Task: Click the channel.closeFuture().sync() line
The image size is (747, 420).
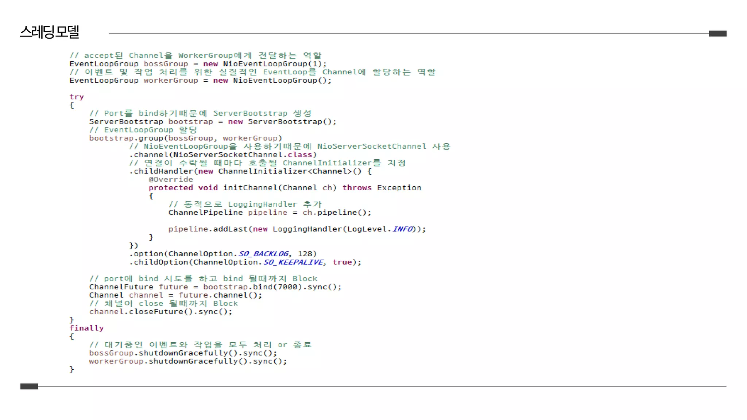Action: click(160, 312)
